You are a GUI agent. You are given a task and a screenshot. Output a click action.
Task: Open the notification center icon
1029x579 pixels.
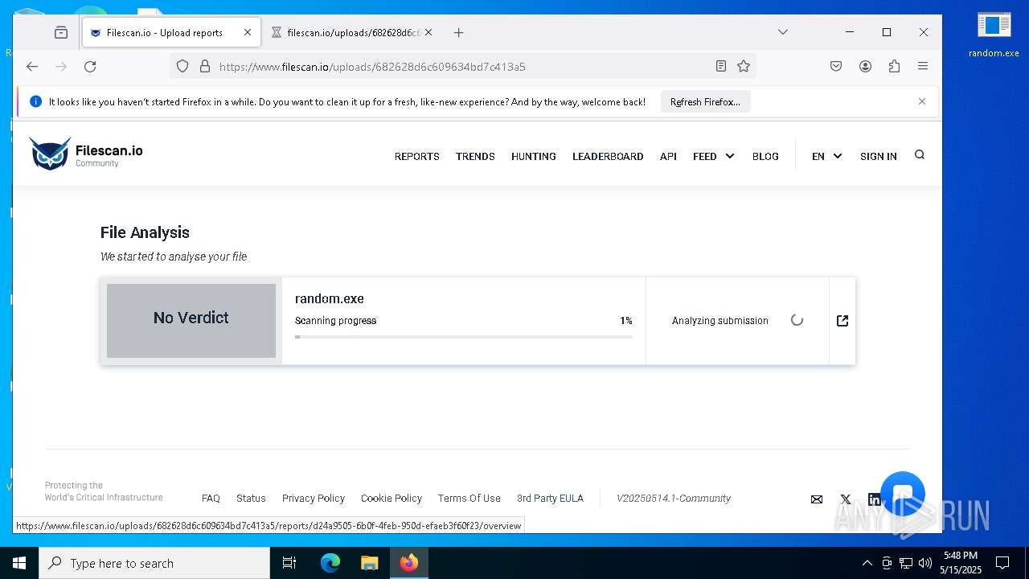click(1002, 563)
